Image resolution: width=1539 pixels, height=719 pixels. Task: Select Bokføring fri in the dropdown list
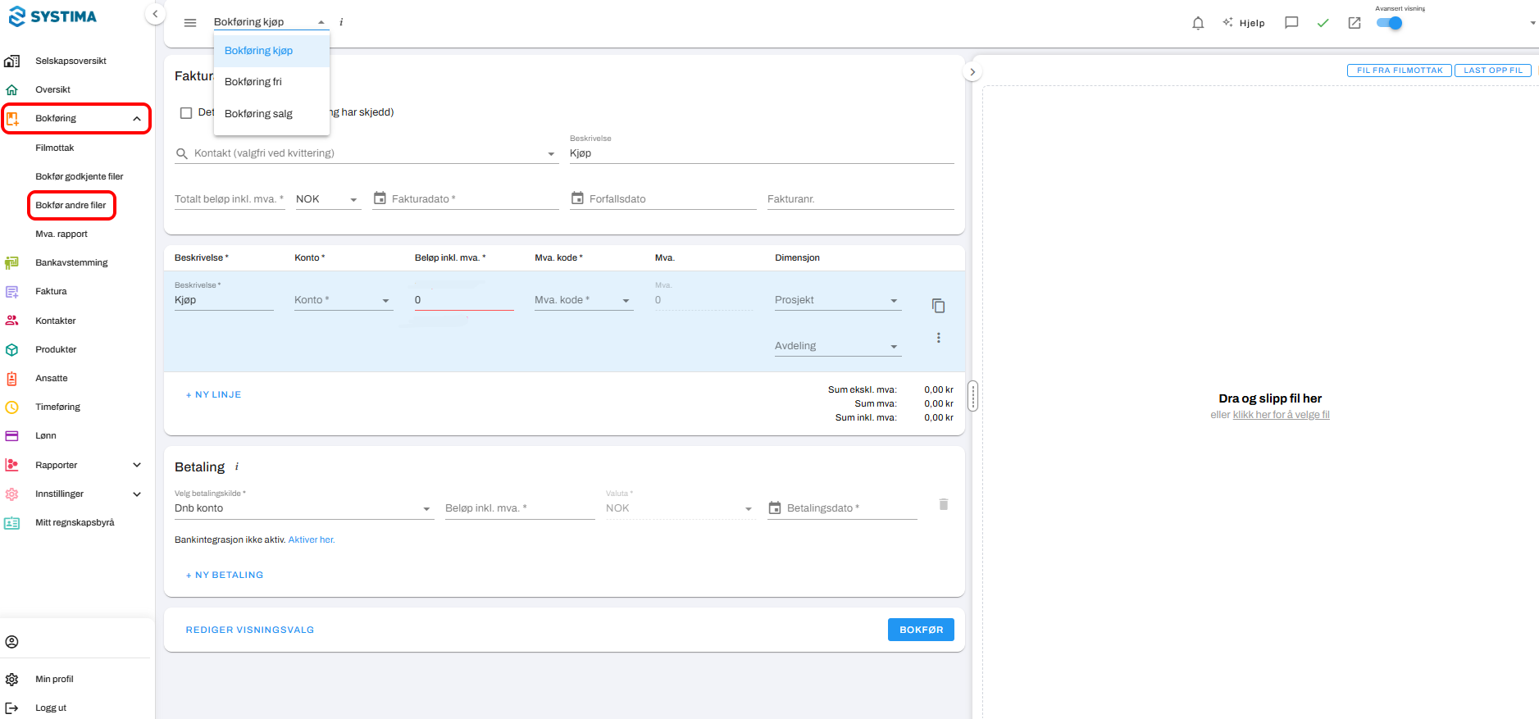pos(271,82)
